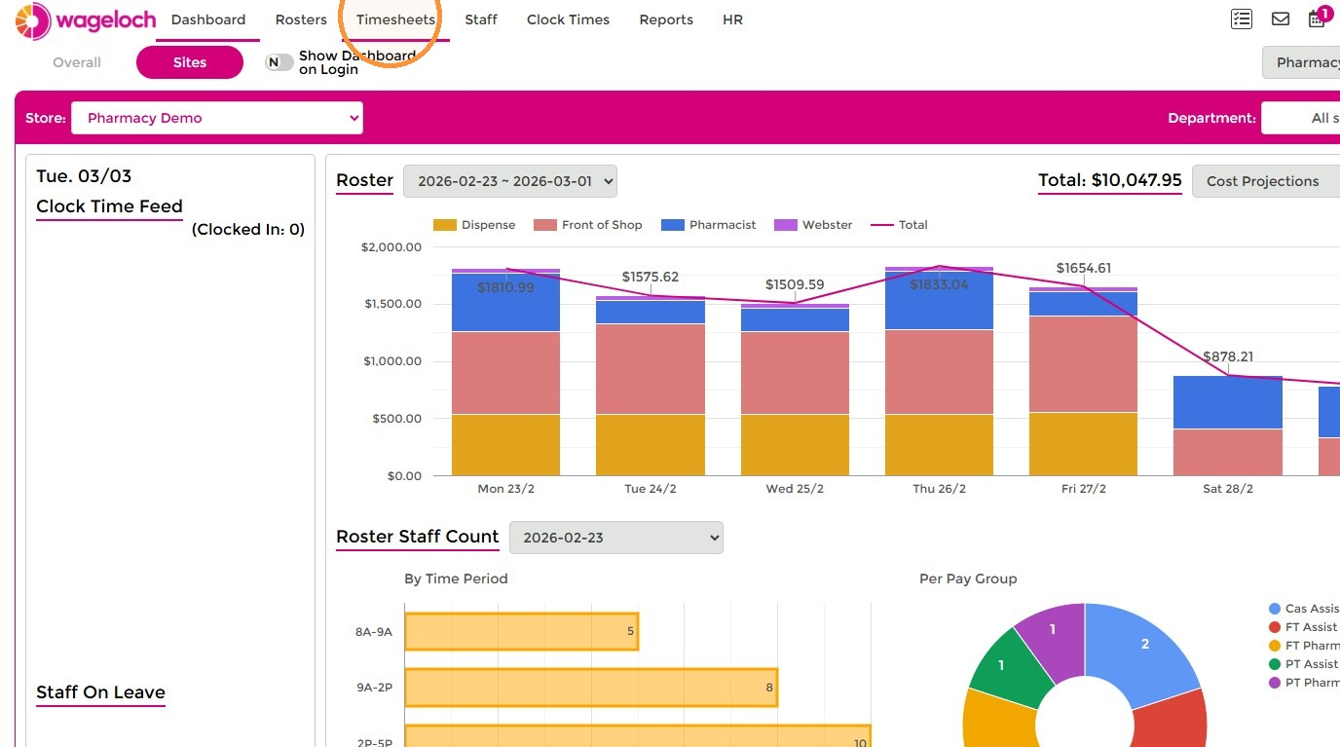Click the Mon 23/2 Dispense bar segment

click(x=505, y=445)
